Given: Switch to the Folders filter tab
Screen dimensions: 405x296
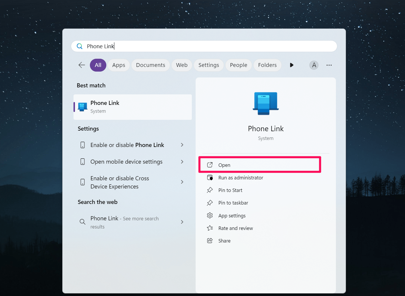Looking at the screenshot, I should (x=267, y=65).
